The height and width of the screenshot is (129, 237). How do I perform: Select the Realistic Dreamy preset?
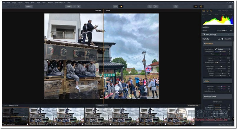pyautogui.click(x=70, y=117)
